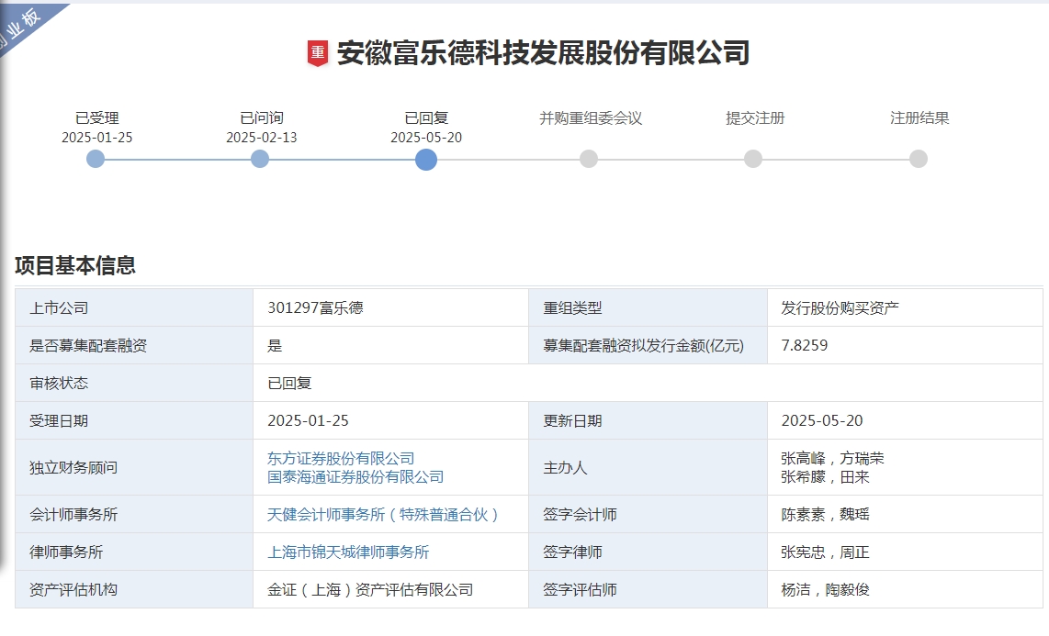
Task: Click the 注册结果 grey timeline node
Action: [919, 159]
